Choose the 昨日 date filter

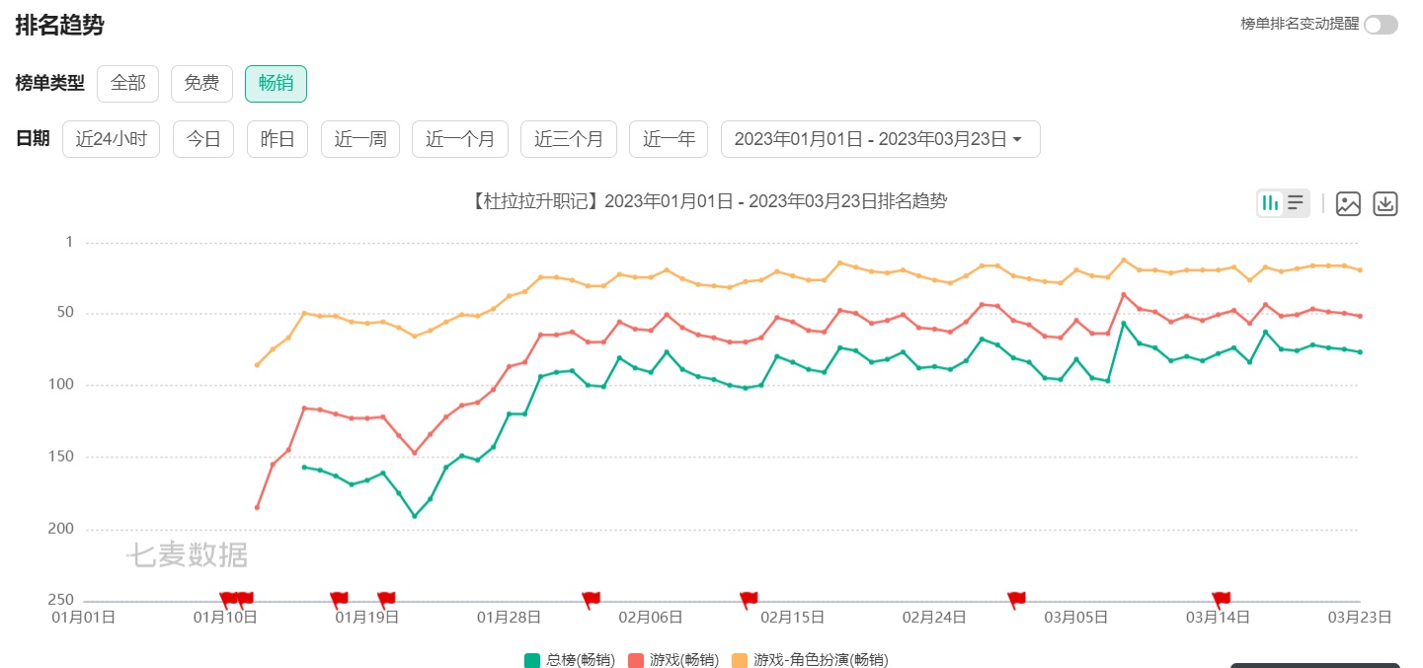point(277,139)
